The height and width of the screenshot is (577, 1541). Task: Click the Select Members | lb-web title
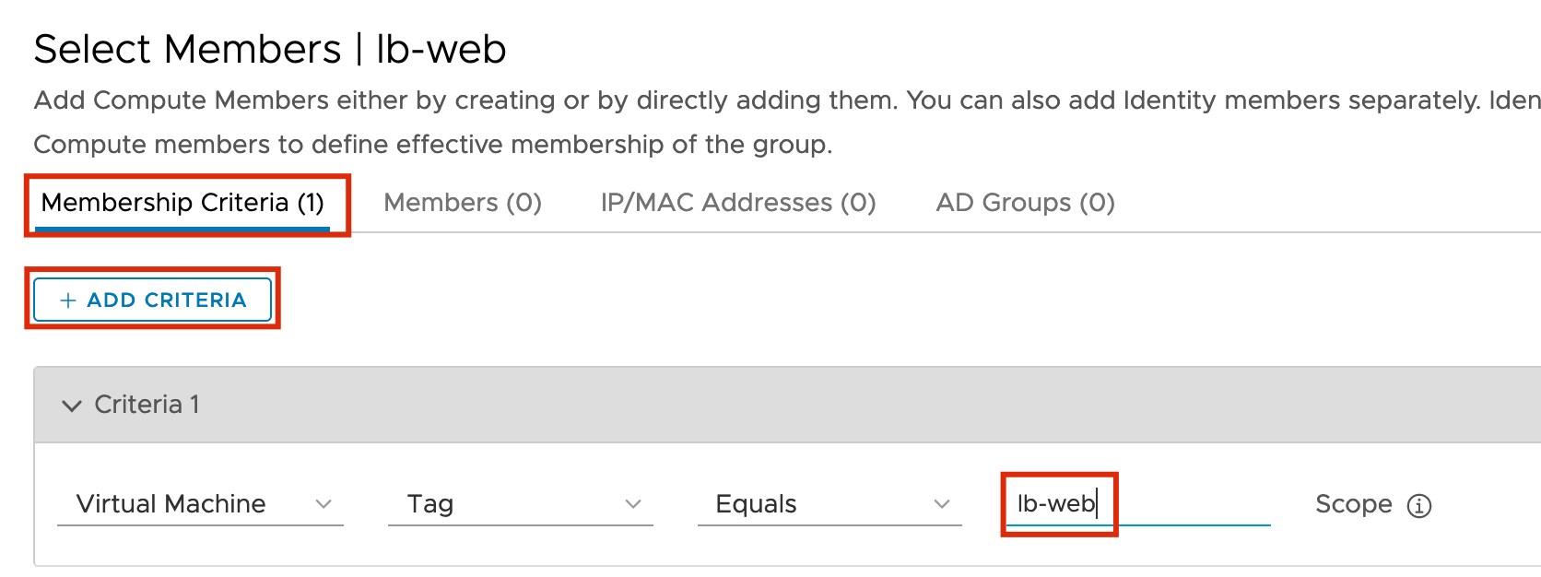click(270, 50)
